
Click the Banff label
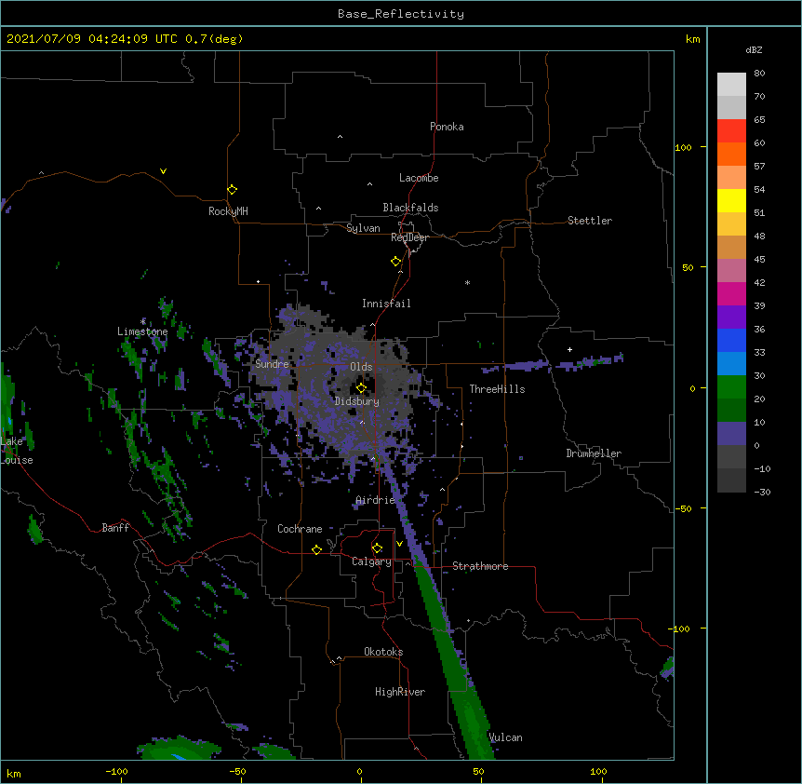(x=115, y=528)
